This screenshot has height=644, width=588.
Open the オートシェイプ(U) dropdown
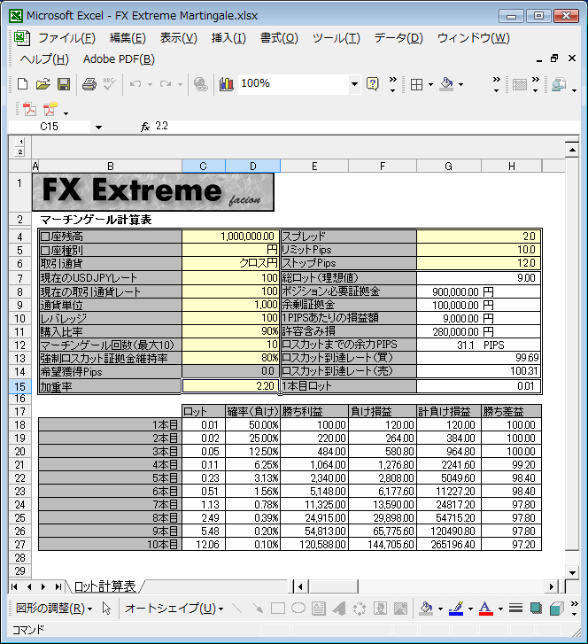click(174, 609)
